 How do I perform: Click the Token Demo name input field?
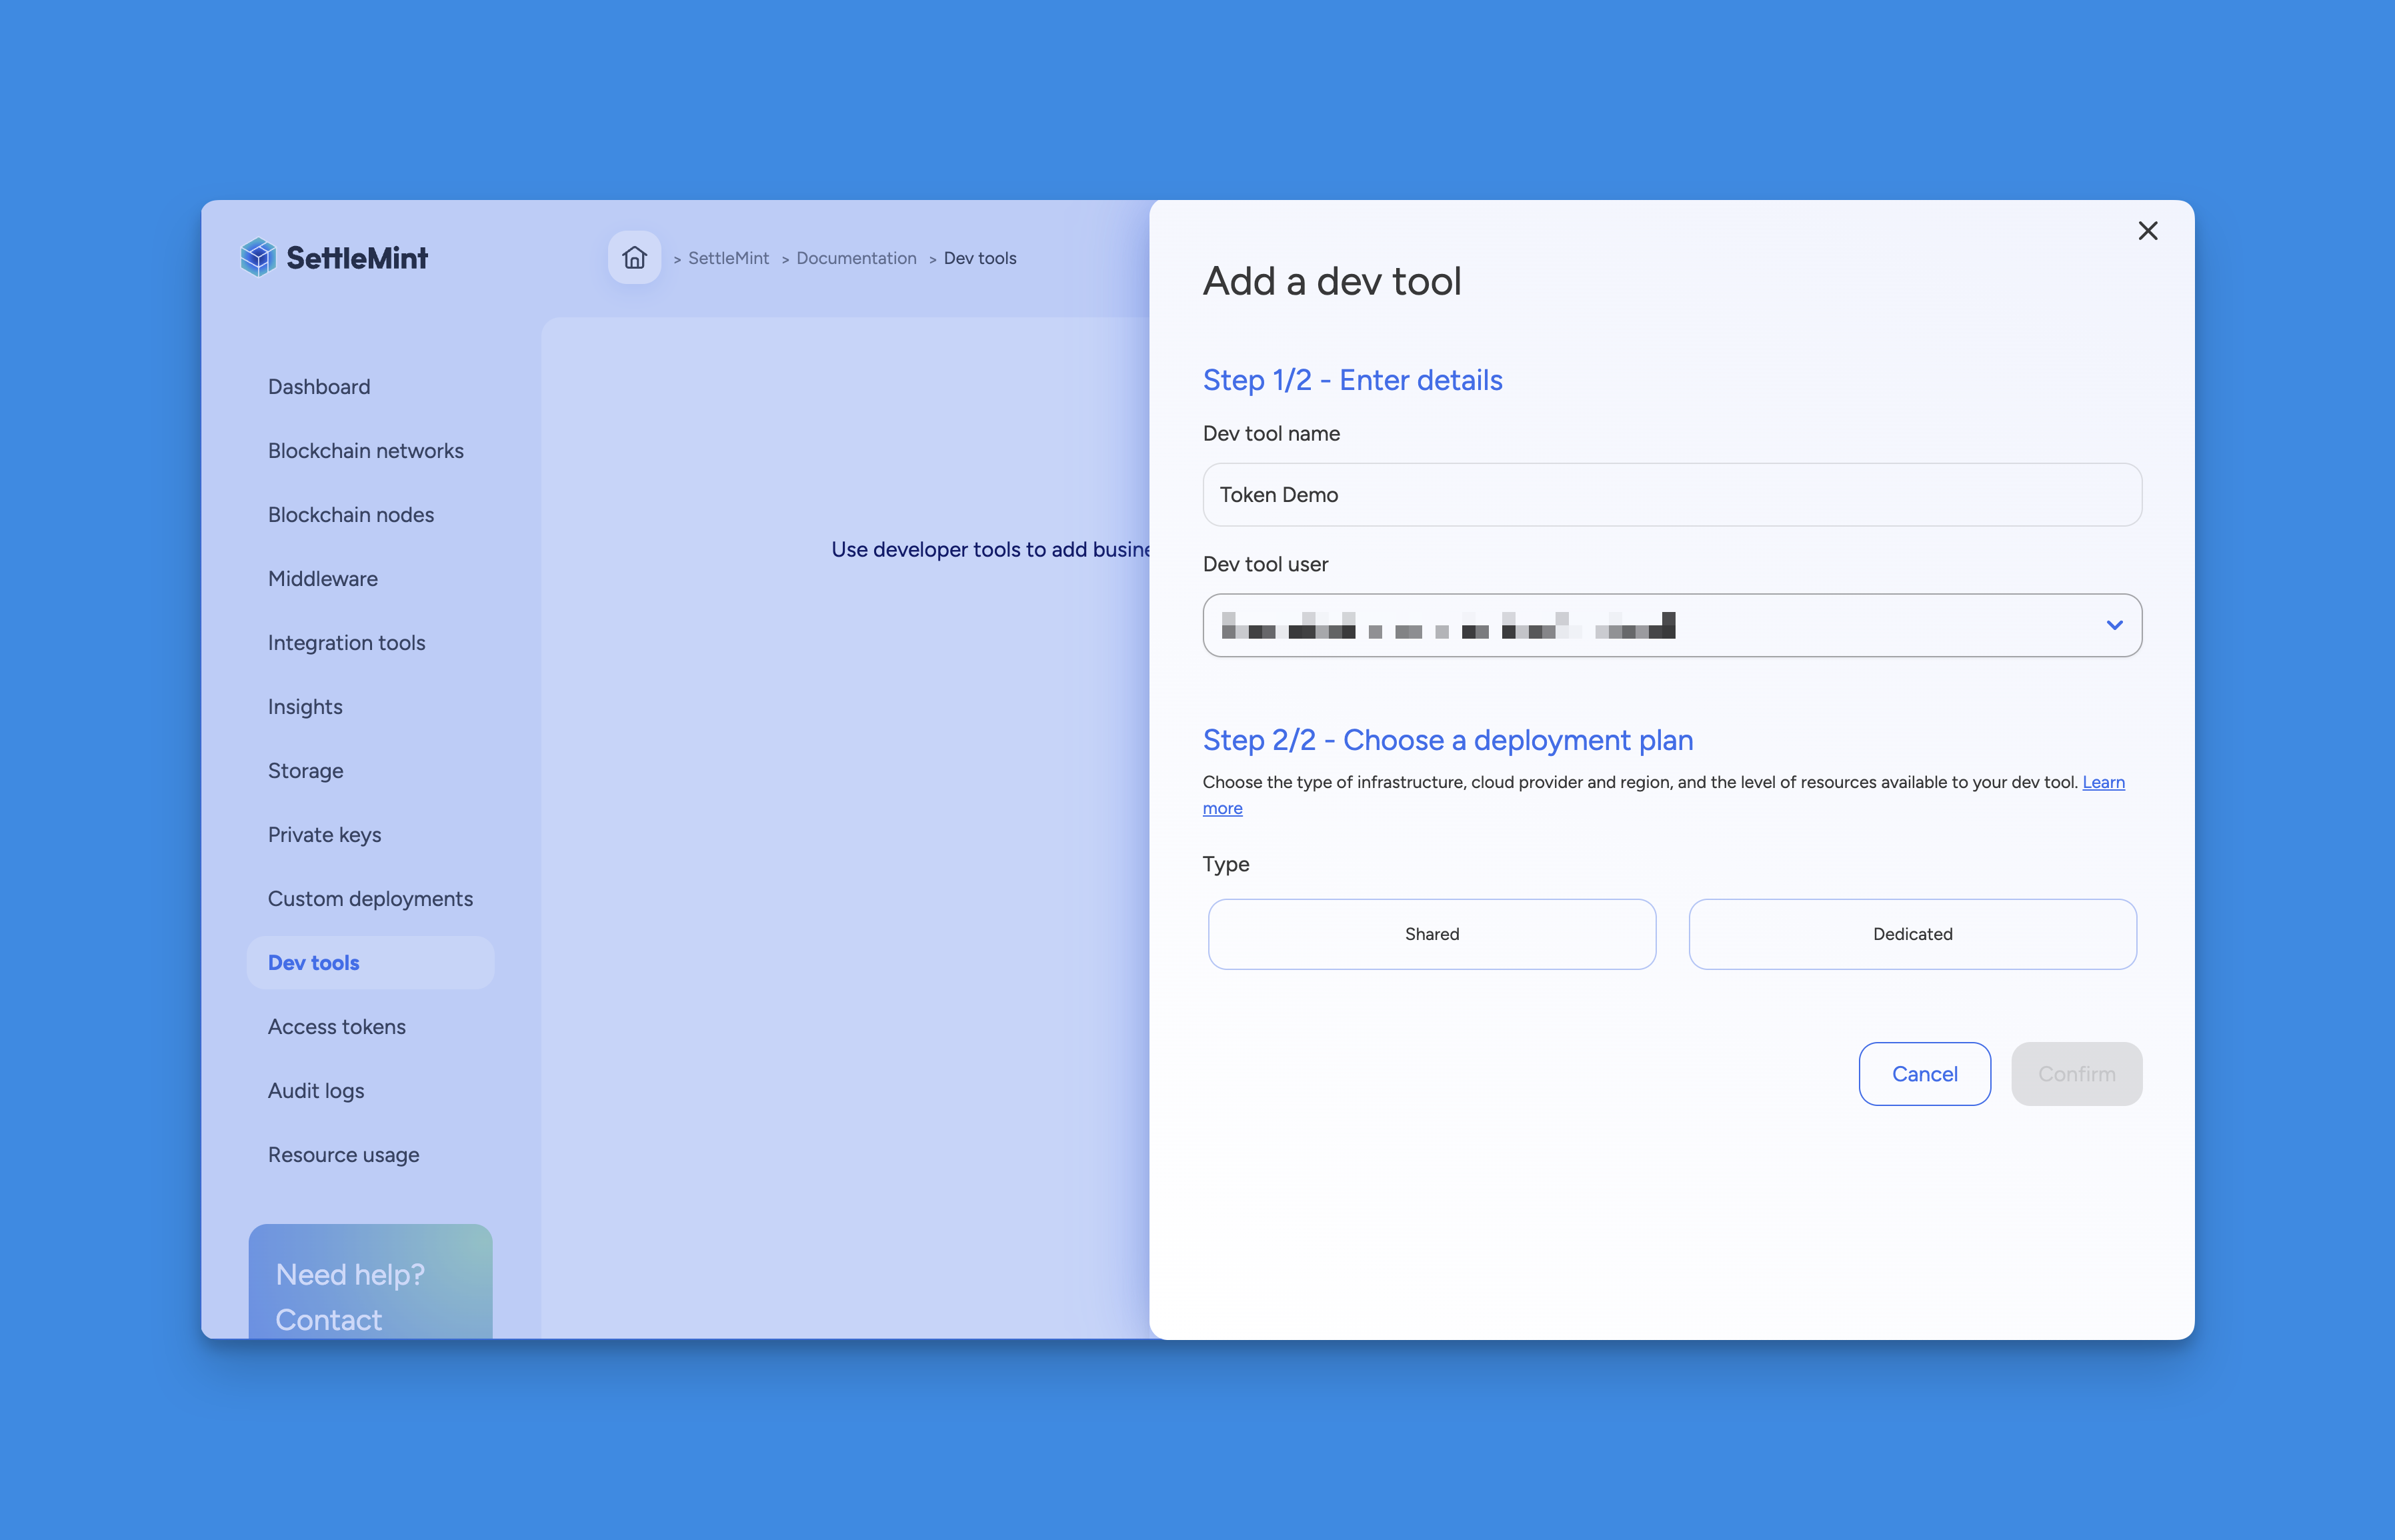point(1670,493)
